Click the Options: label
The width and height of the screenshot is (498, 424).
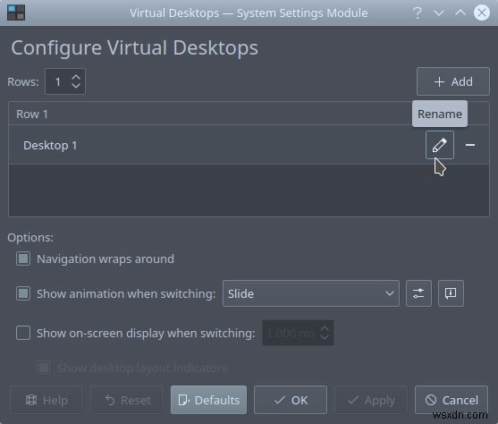pos(30,237)
